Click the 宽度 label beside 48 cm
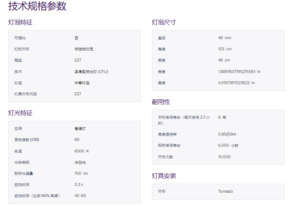 [162, 60]
